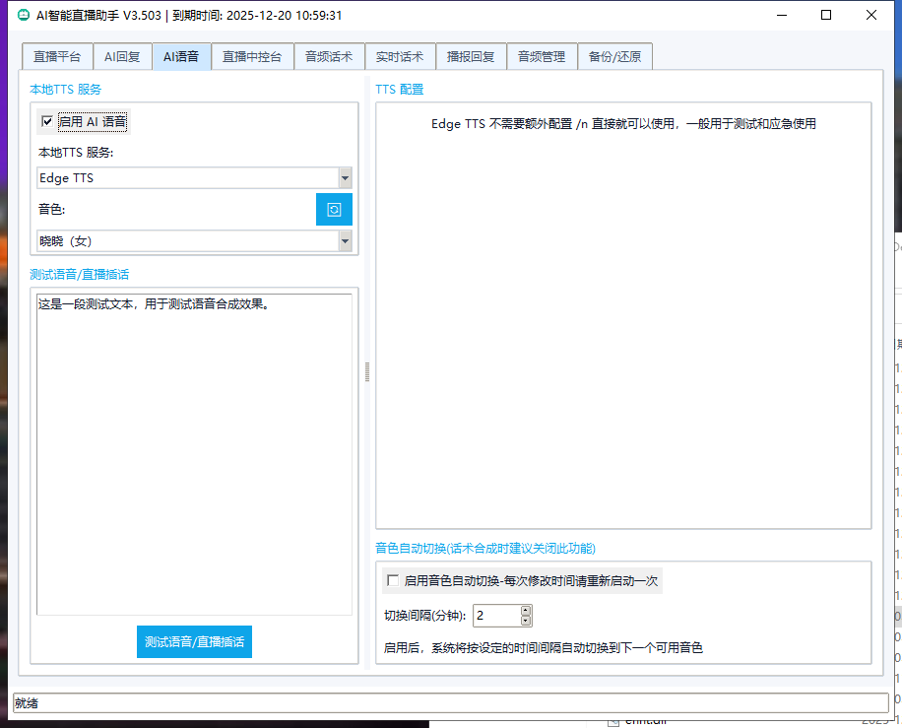Open the 晓晓（女）voice dropdown

click(345, 240)
